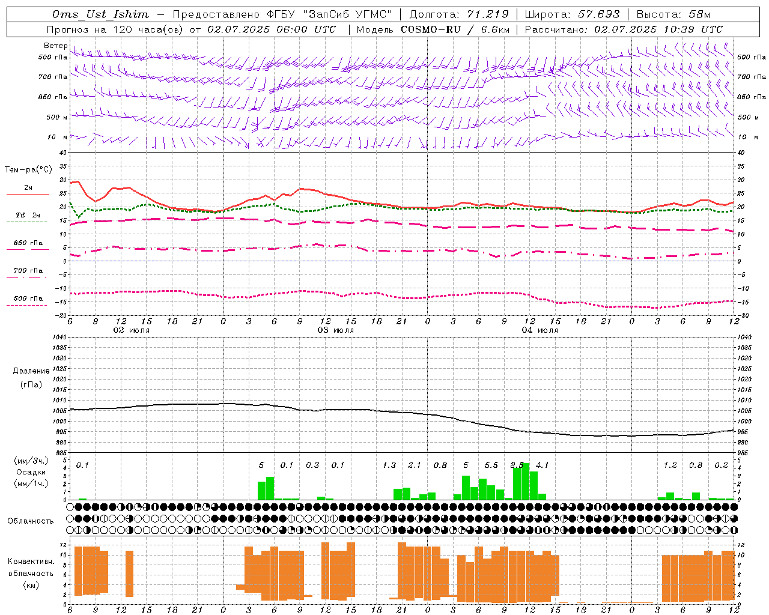Screen dimensions: 769x615
Task: Click the 03 июля date label
Action: [336, 330]
